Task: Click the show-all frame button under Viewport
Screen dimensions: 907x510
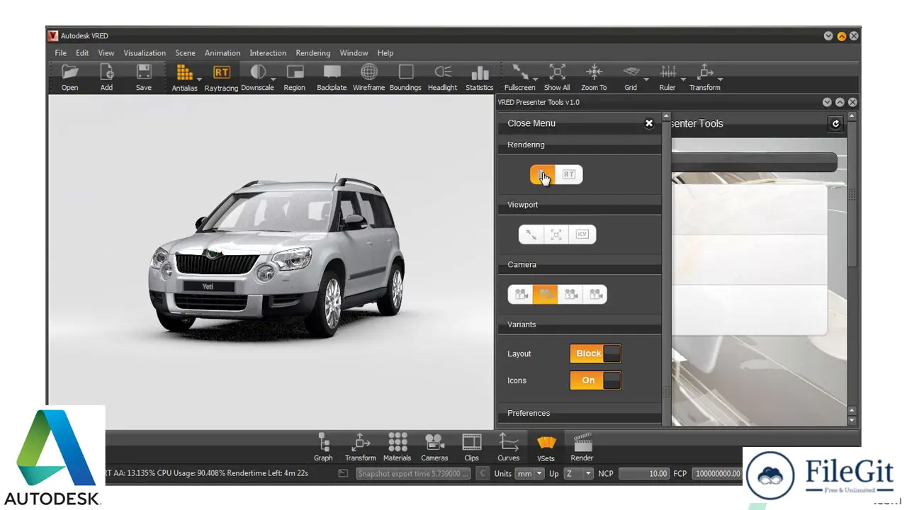Action: (x=556, y=234)
